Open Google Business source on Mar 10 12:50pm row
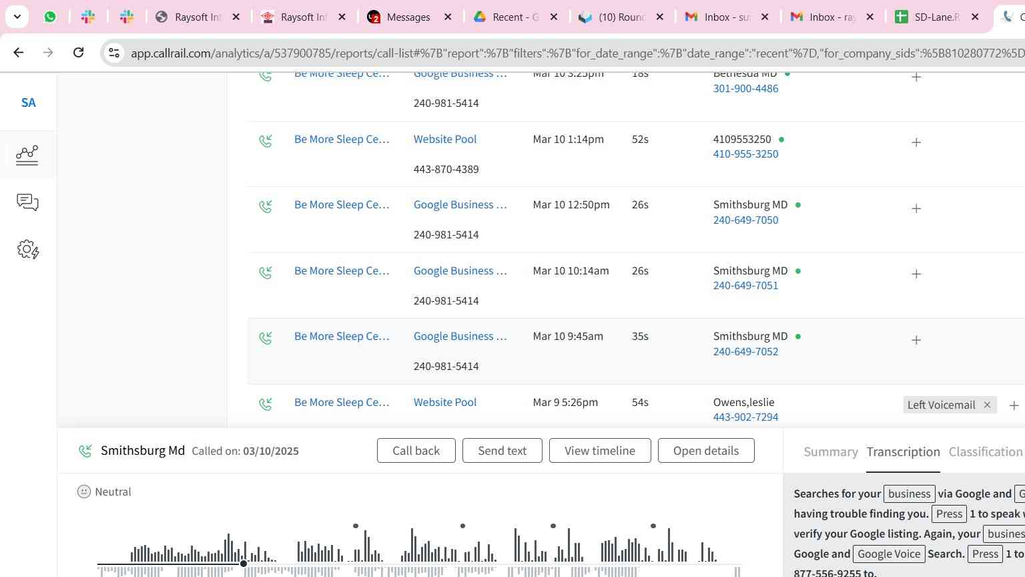Viewport: 1025px width, 577px height. [460, 204]
